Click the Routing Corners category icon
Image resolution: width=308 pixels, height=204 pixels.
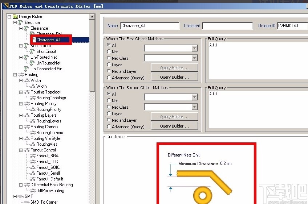click(27, 127)
